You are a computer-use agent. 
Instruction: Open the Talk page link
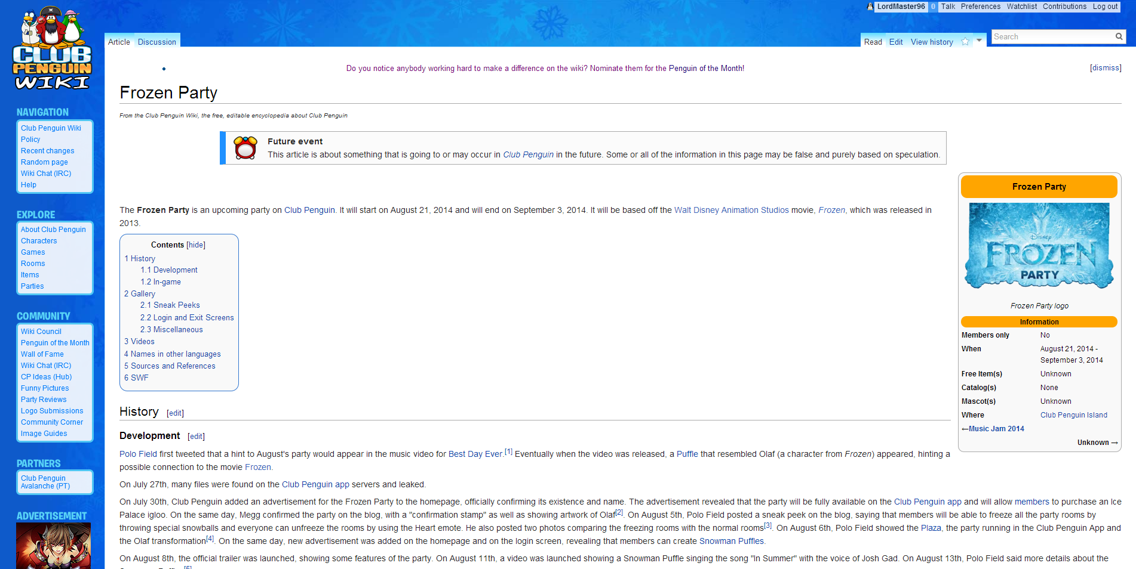948,7
